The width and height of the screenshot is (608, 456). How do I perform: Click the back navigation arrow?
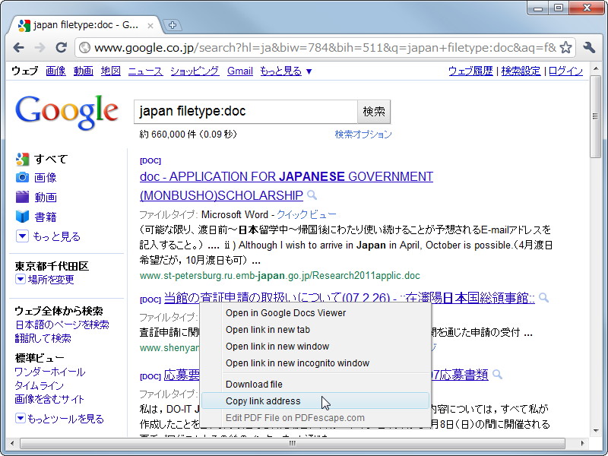(18, 46)
